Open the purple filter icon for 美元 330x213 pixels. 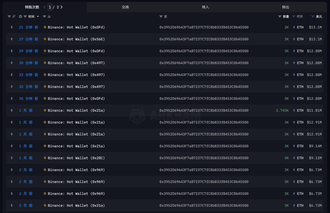(x=313, y=16)
